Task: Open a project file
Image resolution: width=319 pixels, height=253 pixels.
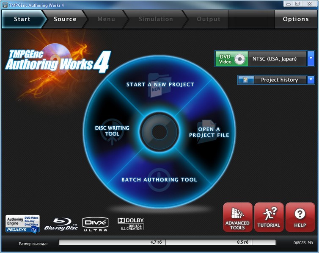Action: pyautogui.click(x=209, y=132)
